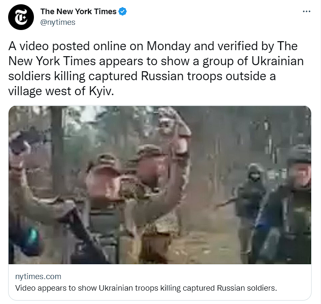Click the word "Times" in display name
The width and height of the screenshot is (321, 304).
click(105, 12)
